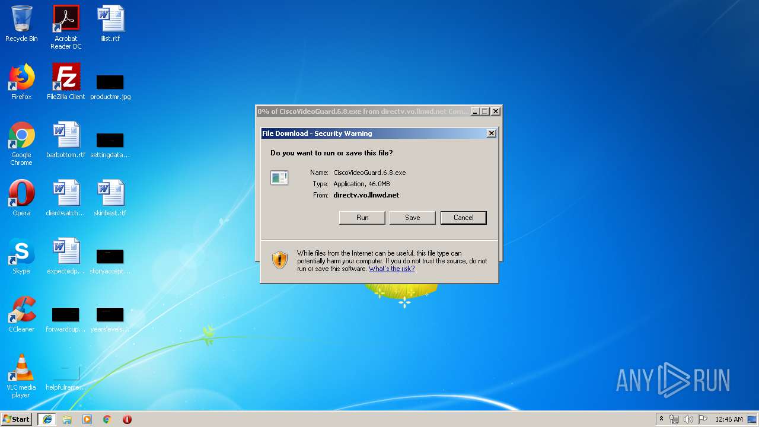Click the file name CiscoVideoGuard.6.8.exe
The width and height of the screenshot is (759, 427).
pyautogui.click(x=369, y=173)
